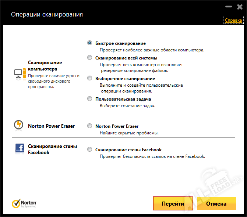Click the Facebook wall scan icon
This screenshot has height=217, width=247.
point(20,148)
